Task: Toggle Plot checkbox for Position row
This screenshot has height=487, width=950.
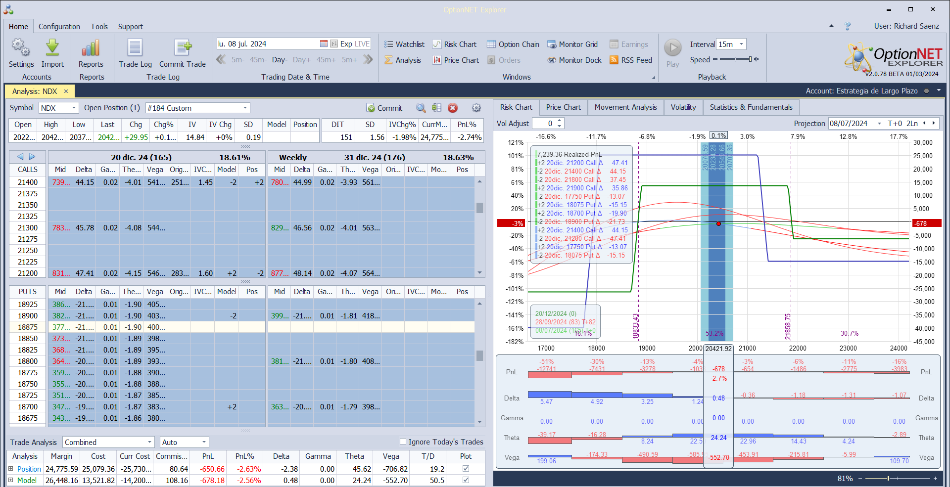Action: pyautogui.click(x=466, y=468)
